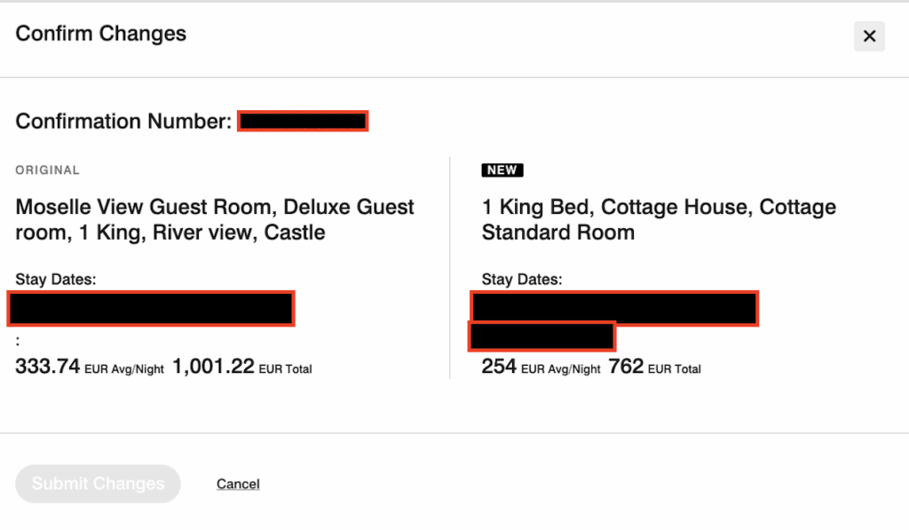
Task: Click the Submit Changes button
Action: (98, 484)
